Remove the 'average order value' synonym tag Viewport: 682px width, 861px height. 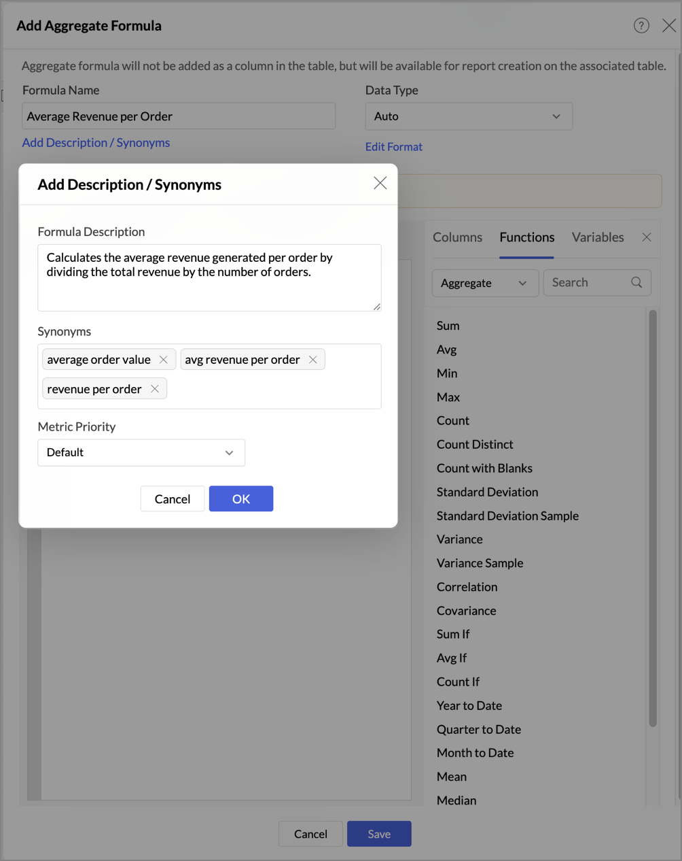point(164,360)
